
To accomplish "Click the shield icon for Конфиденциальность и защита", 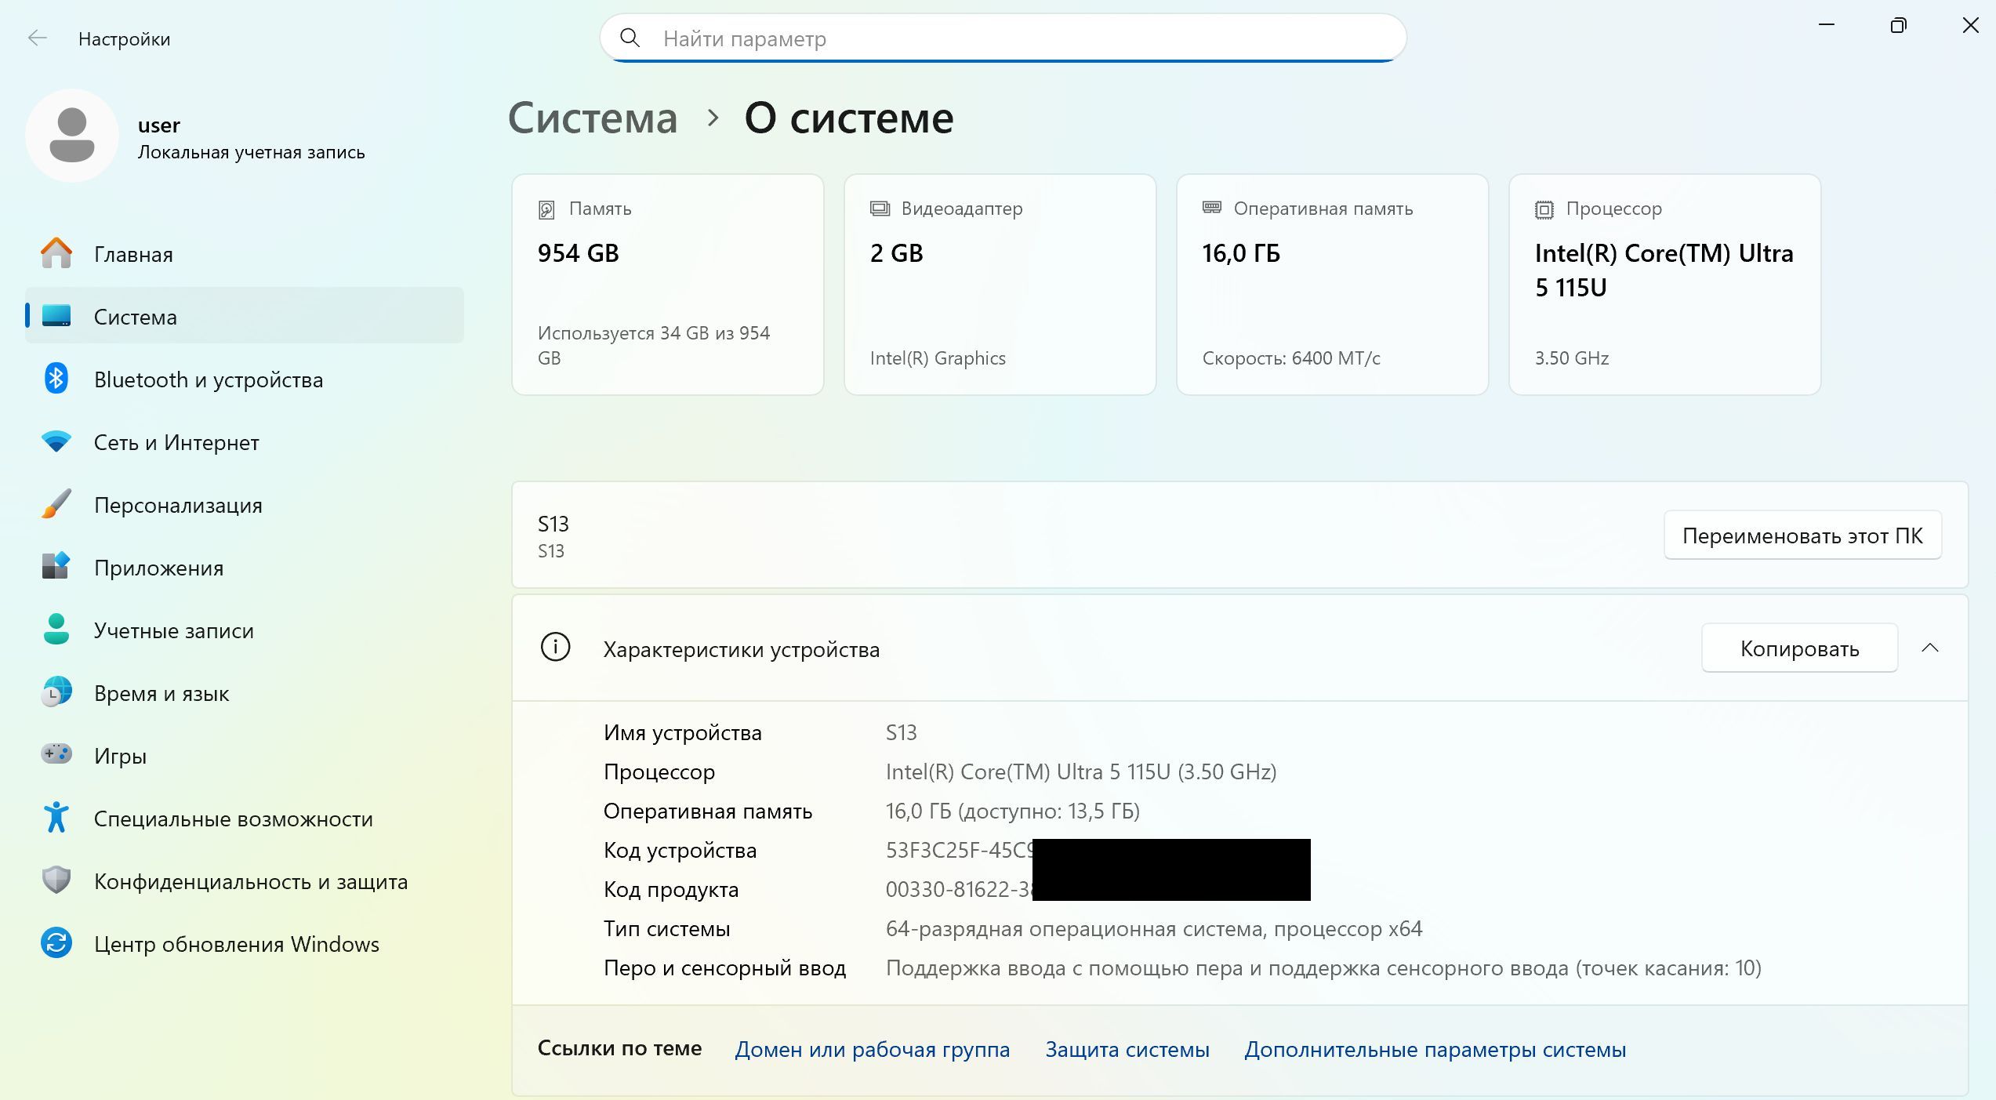I will 56,880.
